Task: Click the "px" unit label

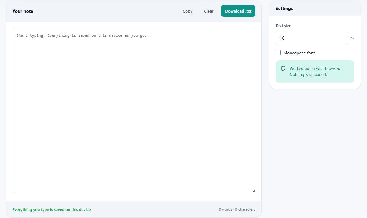Action: (352, 38)
